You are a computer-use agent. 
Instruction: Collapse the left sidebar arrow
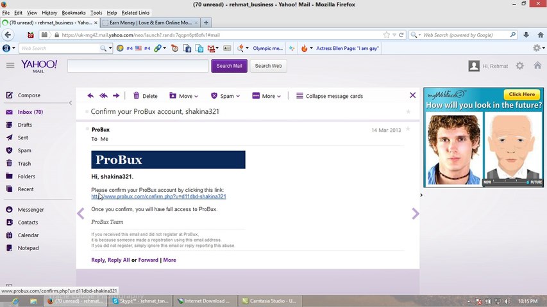[70, 103]
